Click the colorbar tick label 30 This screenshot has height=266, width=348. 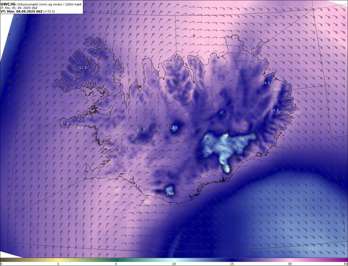click(x=290, y=264)
